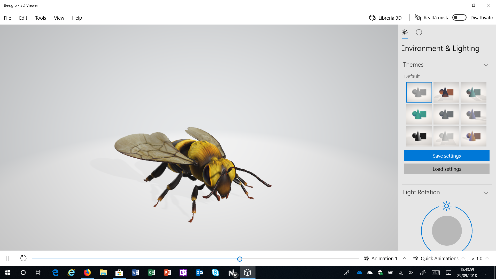
Task: Open Skype from the taskbar
Action: click(215, 273)
